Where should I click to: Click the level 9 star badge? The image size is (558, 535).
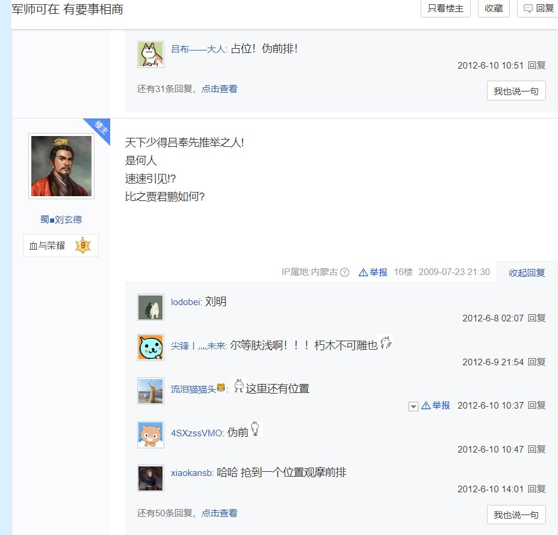click(x=82, y=246)
